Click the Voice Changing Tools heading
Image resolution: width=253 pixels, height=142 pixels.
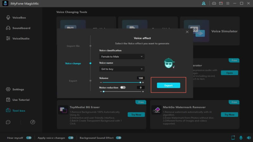72,12
